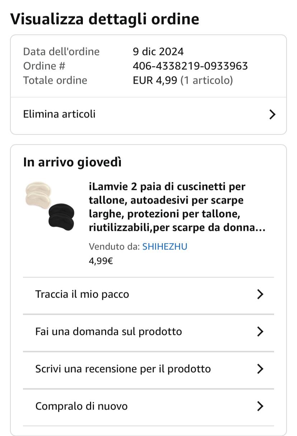Click the order number 406-4338219-0933963

pos(190,66)
